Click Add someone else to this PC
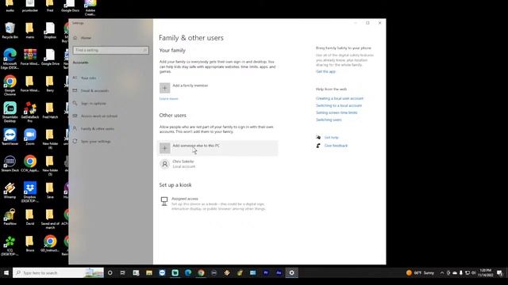 click(217, 148)
